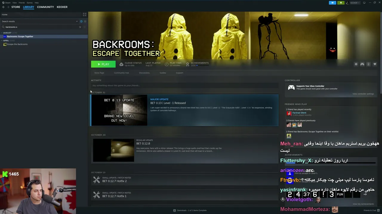Open game settings gear icon

(x=356, y=64)
